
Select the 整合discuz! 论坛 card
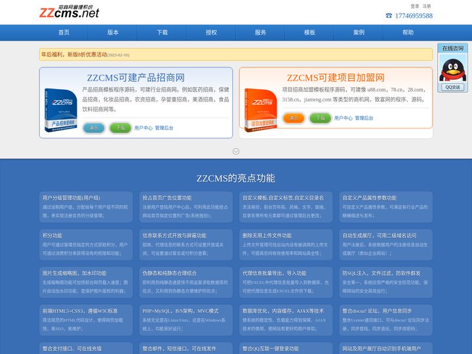point(386,320)
